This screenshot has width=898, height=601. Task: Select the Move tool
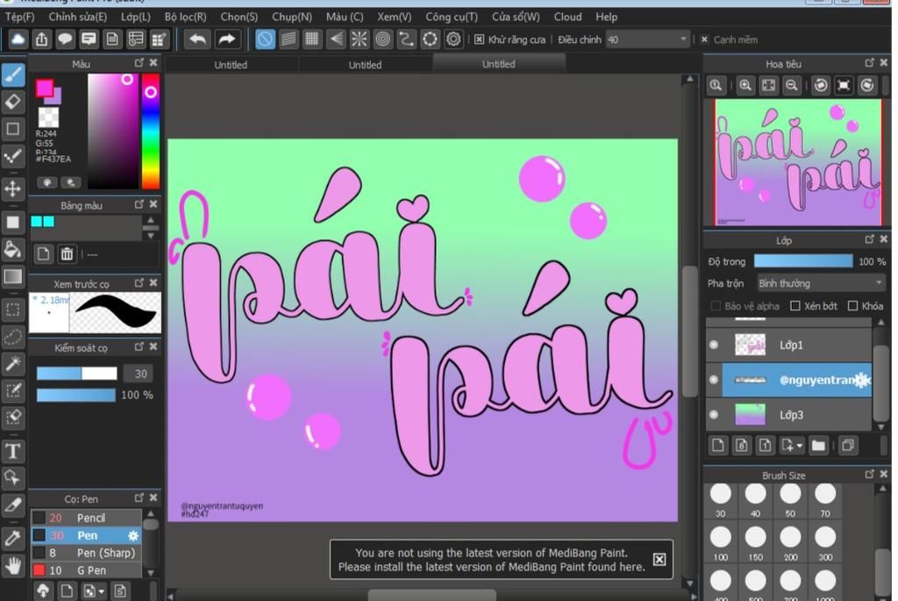[x=13, y=189]
